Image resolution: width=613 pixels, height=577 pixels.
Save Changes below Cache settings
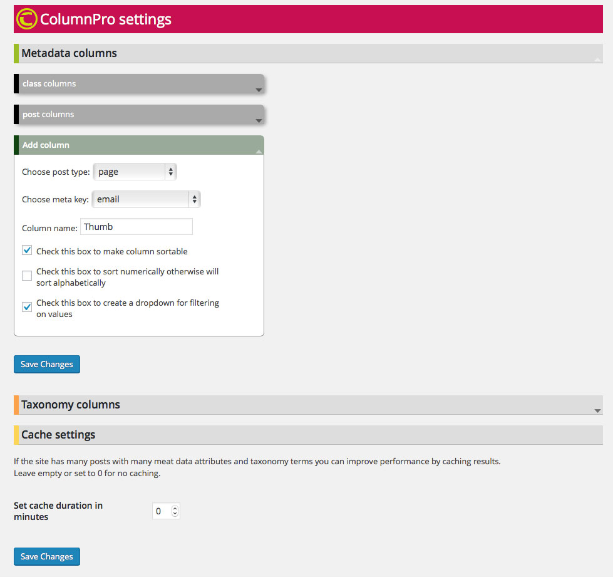[x=47, y=557]
